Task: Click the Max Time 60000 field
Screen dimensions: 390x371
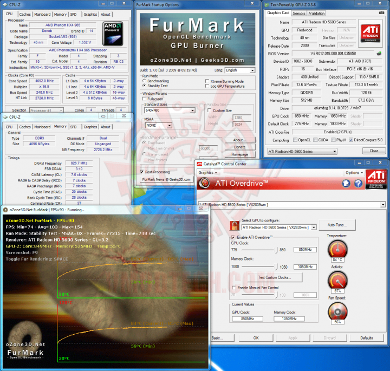Action: (x=209, y=148)
